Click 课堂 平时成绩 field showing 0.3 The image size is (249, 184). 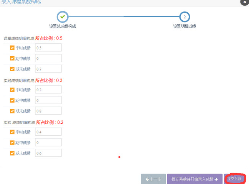tap(48, 48)
